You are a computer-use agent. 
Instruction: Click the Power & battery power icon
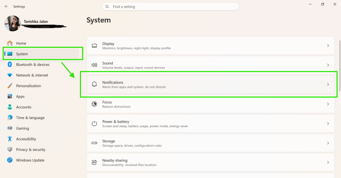(94, 124)
